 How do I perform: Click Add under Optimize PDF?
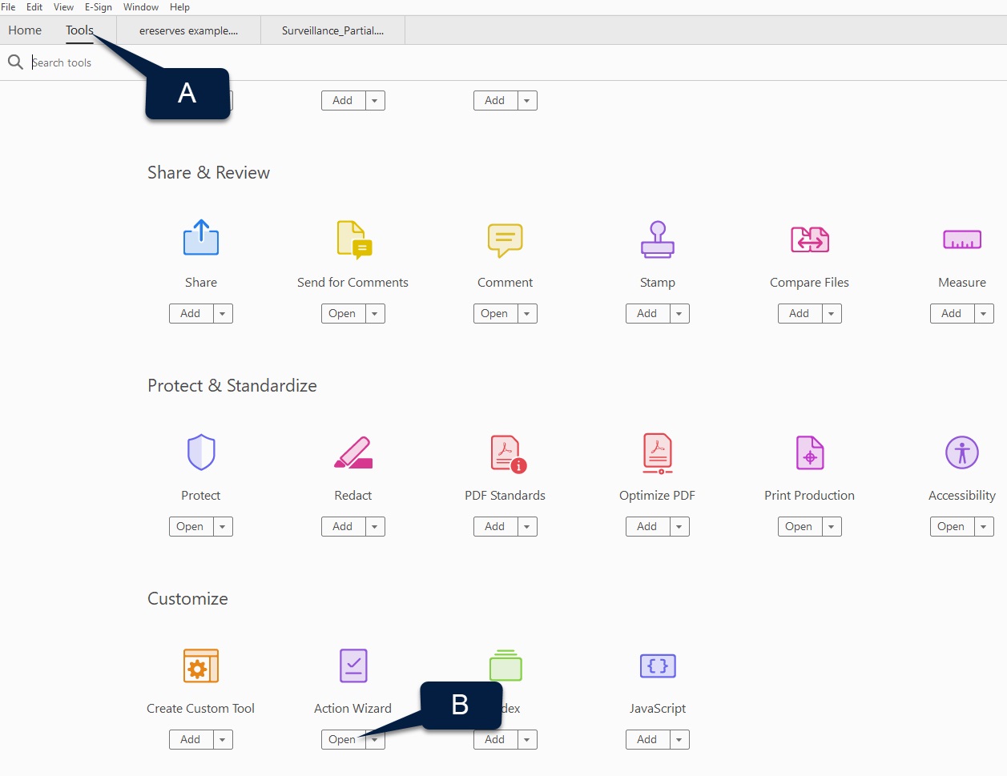pyautogui.click(x=646, y=526)
